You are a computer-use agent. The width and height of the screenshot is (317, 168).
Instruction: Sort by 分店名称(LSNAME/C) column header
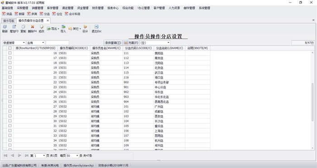coord(169,48)
